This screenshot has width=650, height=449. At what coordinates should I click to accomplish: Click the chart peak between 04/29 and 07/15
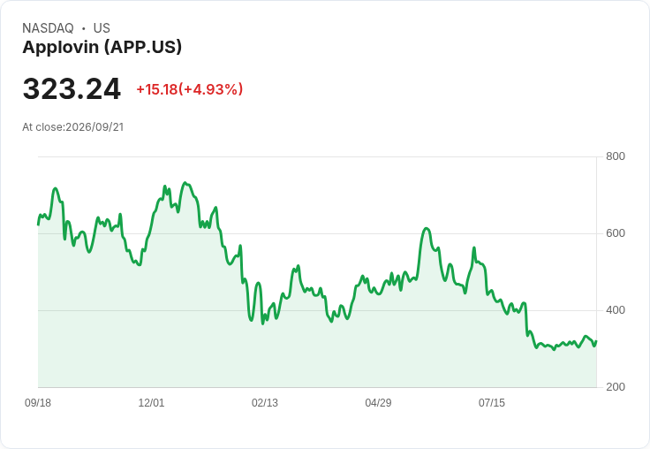[427, 228]
